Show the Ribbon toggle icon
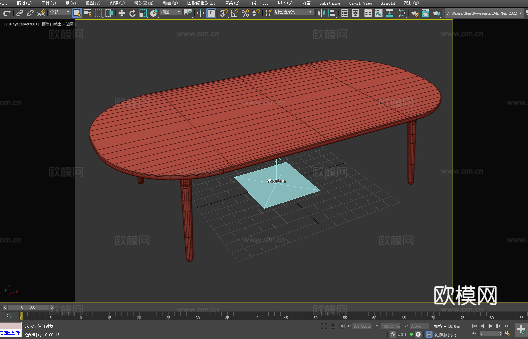The height and width of the screenshot is (339, 528). tap(368, 13)
